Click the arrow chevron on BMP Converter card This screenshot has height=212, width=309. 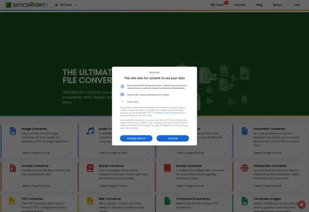click(x=151, y=199)
